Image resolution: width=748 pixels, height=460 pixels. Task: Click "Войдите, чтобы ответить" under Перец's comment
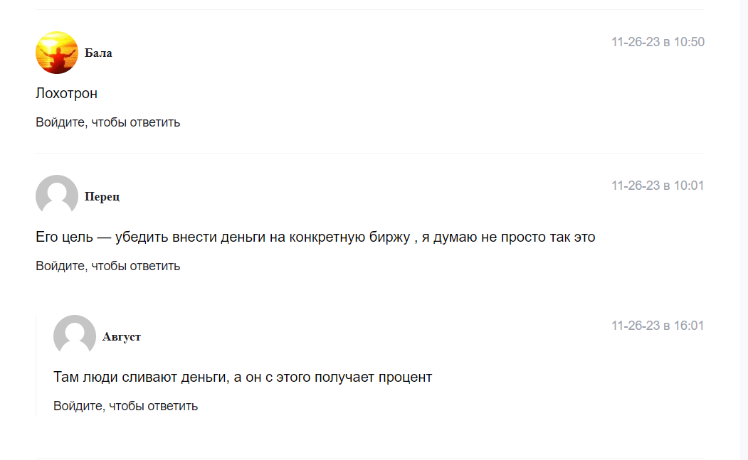point(108,266)
